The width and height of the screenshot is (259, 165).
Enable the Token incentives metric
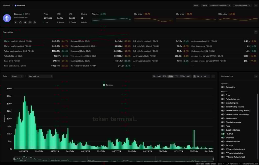pyautogui.click(x=223, y=141)
